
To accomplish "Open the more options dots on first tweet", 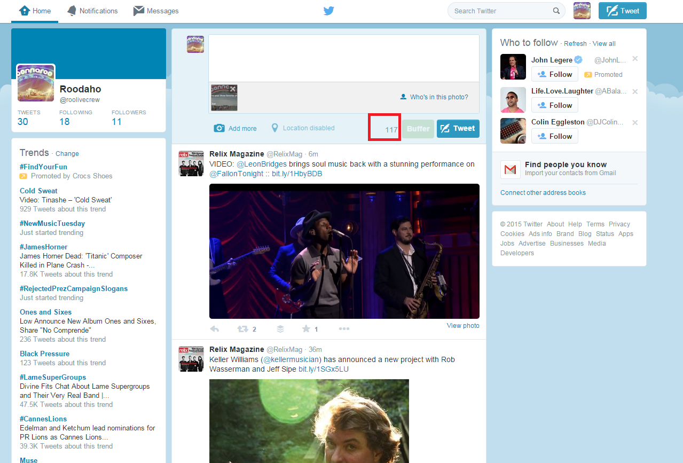I will [344, 329].
